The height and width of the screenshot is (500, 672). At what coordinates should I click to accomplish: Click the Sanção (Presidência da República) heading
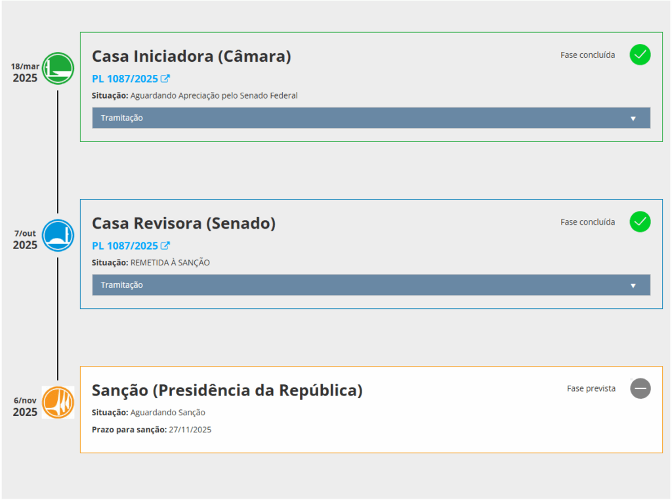[x=227, y=390]
